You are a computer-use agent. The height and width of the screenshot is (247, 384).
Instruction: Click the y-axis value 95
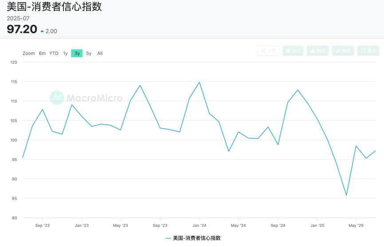coord(15,160)
